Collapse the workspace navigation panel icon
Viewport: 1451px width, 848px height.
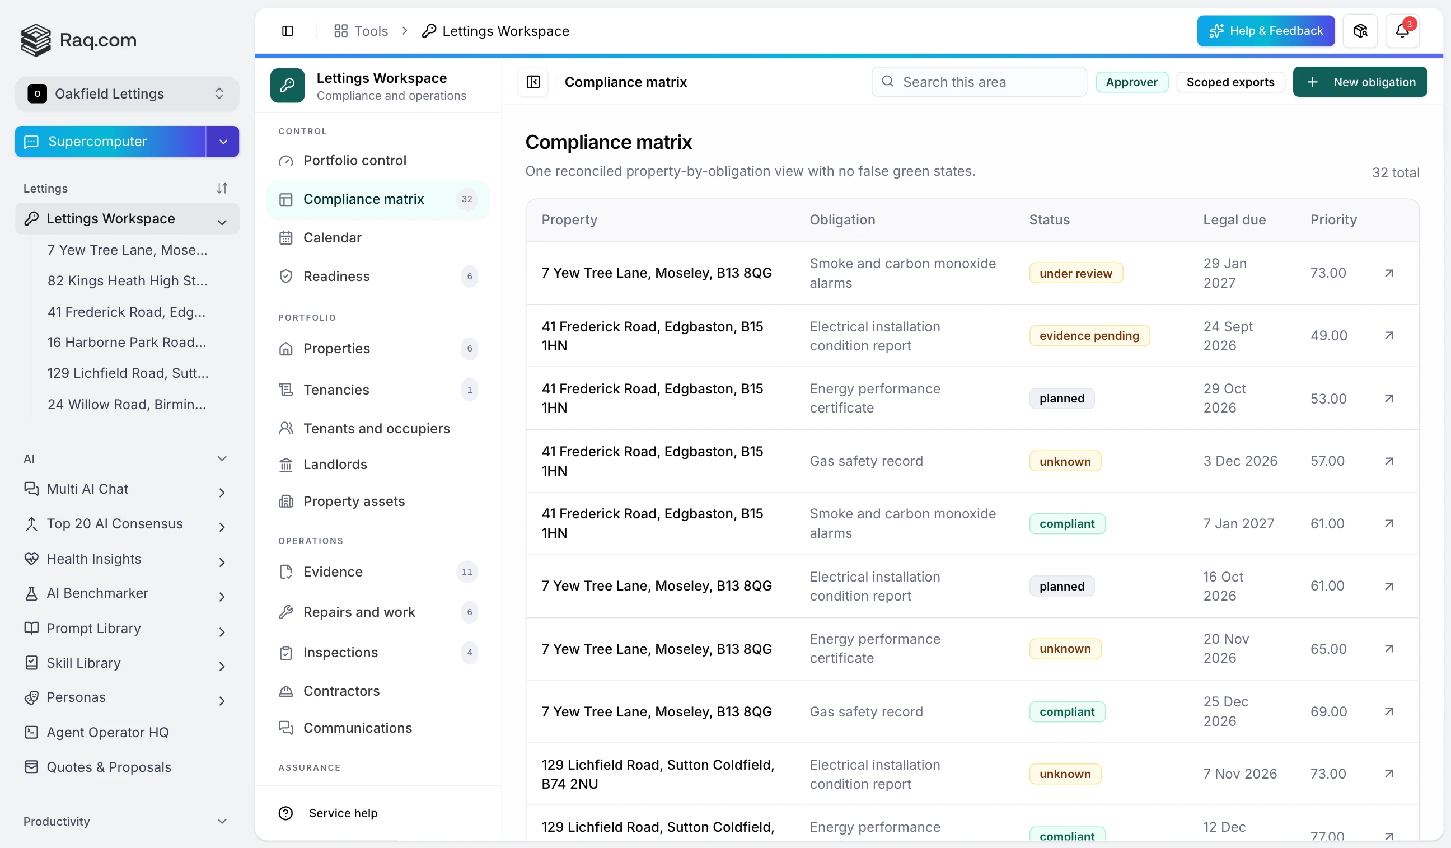[533, 82]
